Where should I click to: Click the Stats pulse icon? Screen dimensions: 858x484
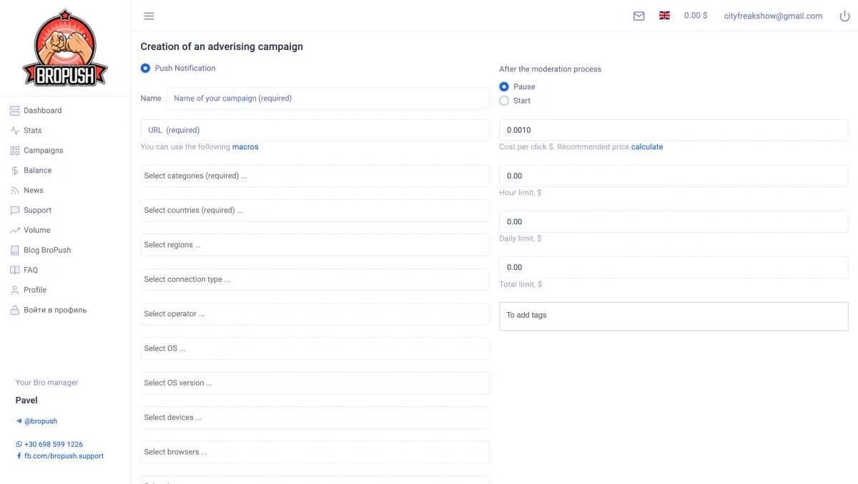[14, 131]
